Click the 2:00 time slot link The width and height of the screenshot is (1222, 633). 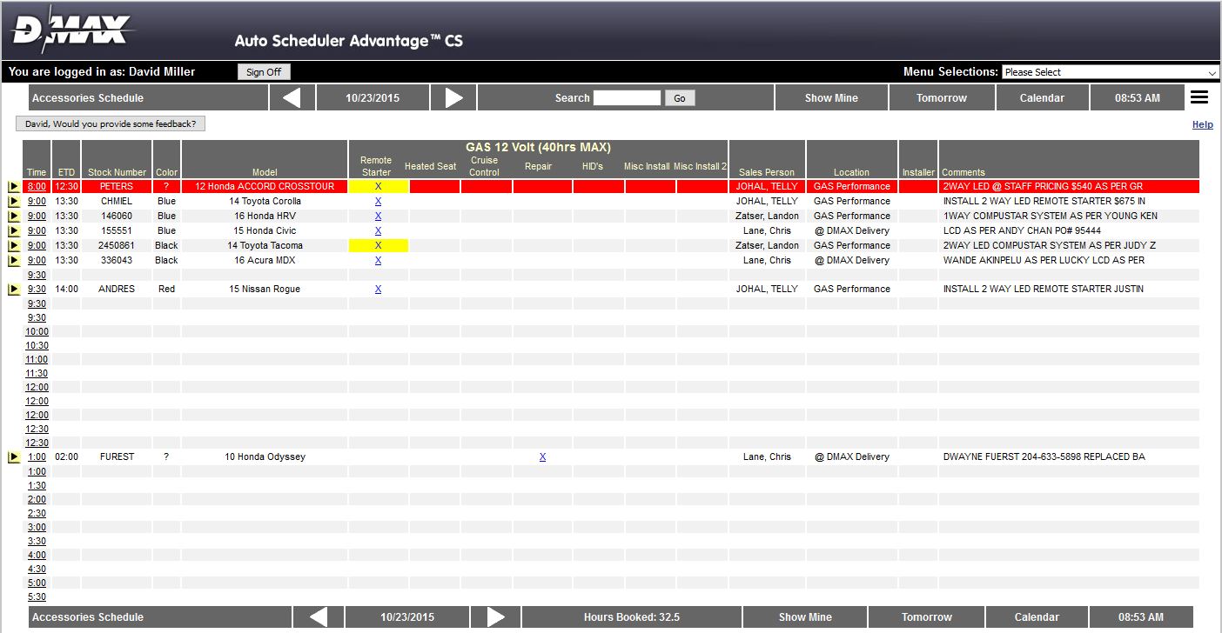[x=37, y=499]
